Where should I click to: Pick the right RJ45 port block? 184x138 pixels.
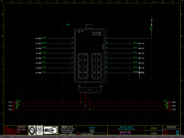[97, 66]
